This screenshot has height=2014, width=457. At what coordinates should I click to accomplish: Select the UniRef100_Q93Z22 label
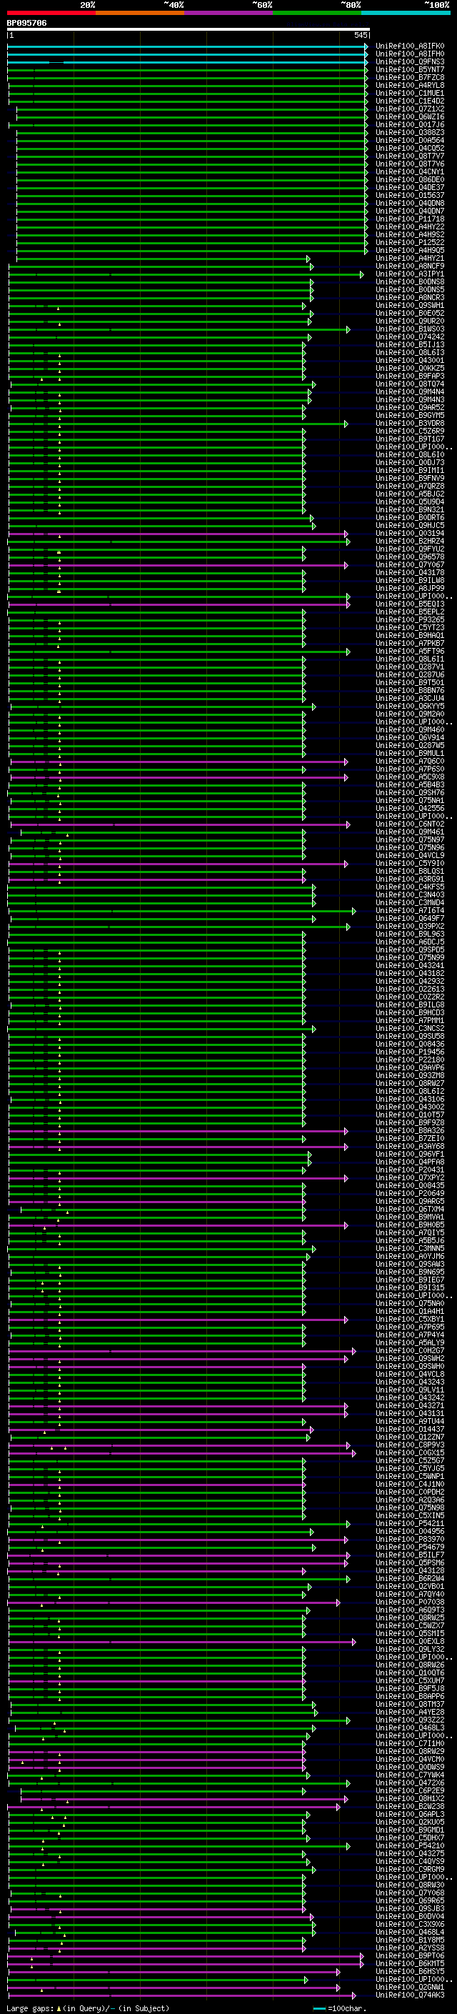point(409,1720)
